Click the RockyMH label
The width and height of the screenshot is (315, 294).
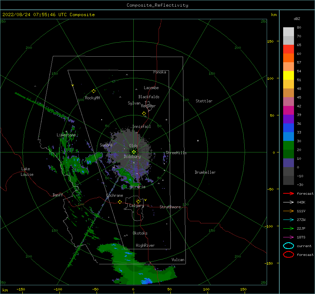tap(92, 98)
